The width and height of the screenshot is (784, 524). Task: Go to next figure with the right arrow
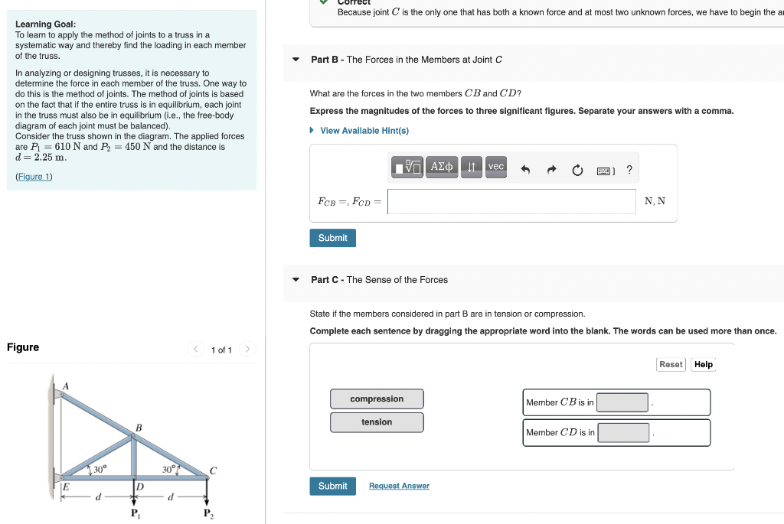247,349
